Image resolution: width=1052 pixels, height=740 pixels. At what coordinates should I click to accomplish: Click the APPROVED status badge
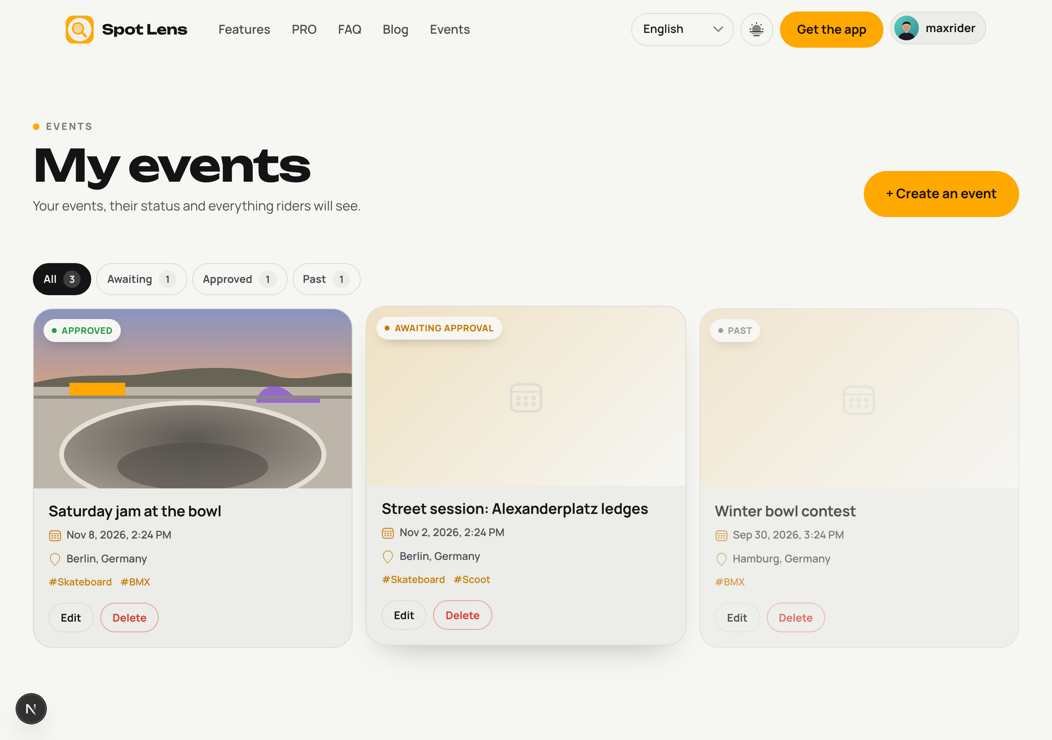point(82,331)
